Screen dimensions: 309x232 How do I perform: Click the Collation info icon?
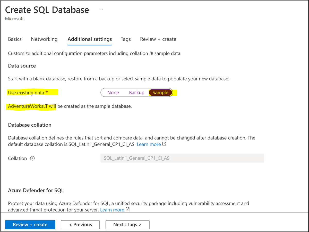tap(32, 158)
